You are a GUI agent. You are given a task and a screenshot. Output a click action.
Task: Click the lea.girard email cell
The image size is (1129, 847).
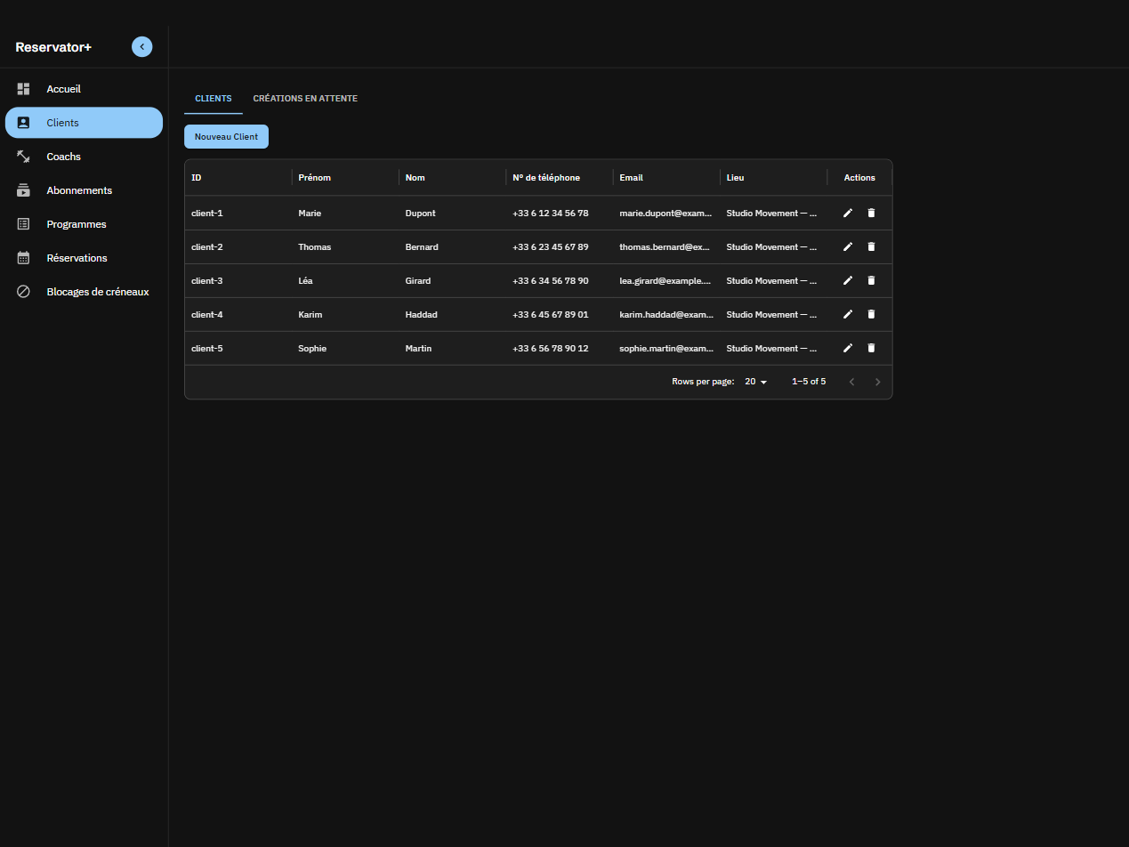point(666,281)
